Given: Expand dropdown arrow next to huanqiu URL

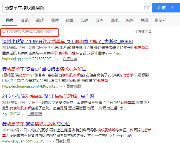Looking at the screenshot, I should (61, 87).
